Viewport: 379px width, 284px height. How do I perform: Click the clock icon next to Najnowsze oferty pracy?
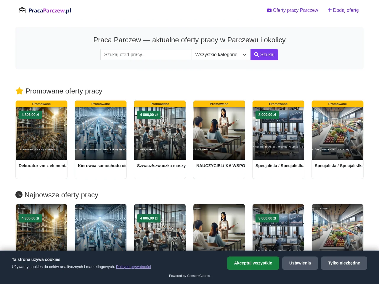pyautogui.click(x=19, y=195)
